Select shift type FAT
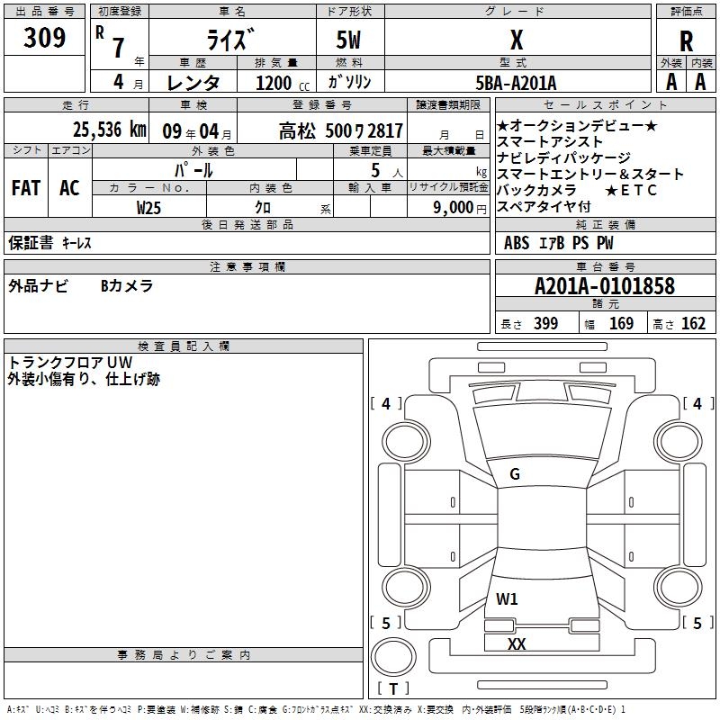 click(x=26, y=188)
